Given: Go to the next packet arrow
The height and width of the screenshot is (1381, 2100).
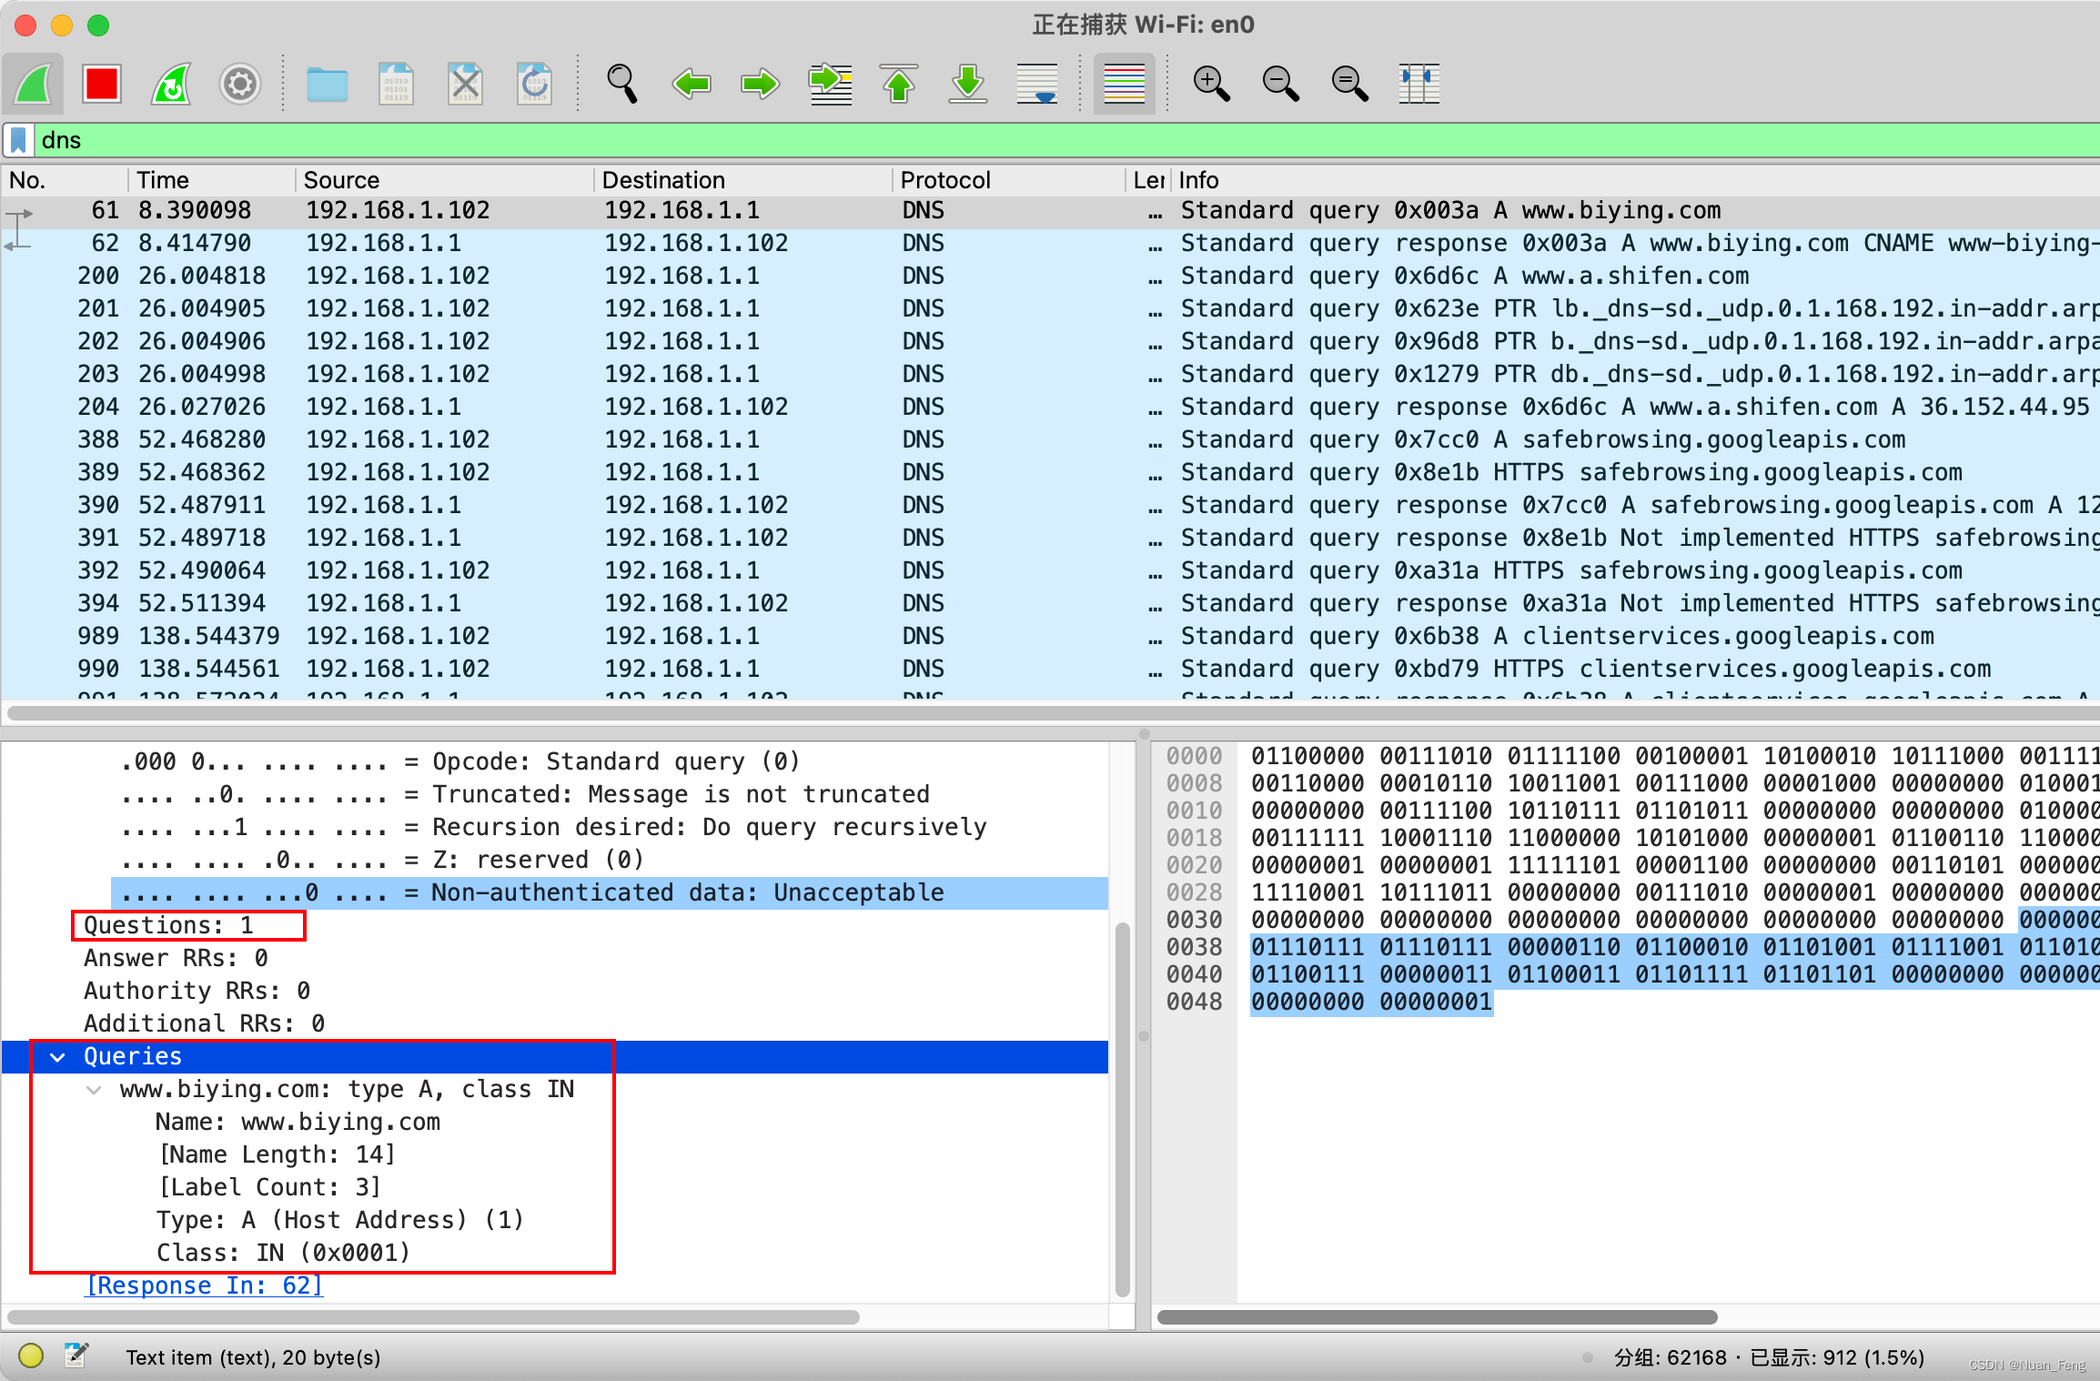Looking at the screenshot, I should (x=760, y=85).
